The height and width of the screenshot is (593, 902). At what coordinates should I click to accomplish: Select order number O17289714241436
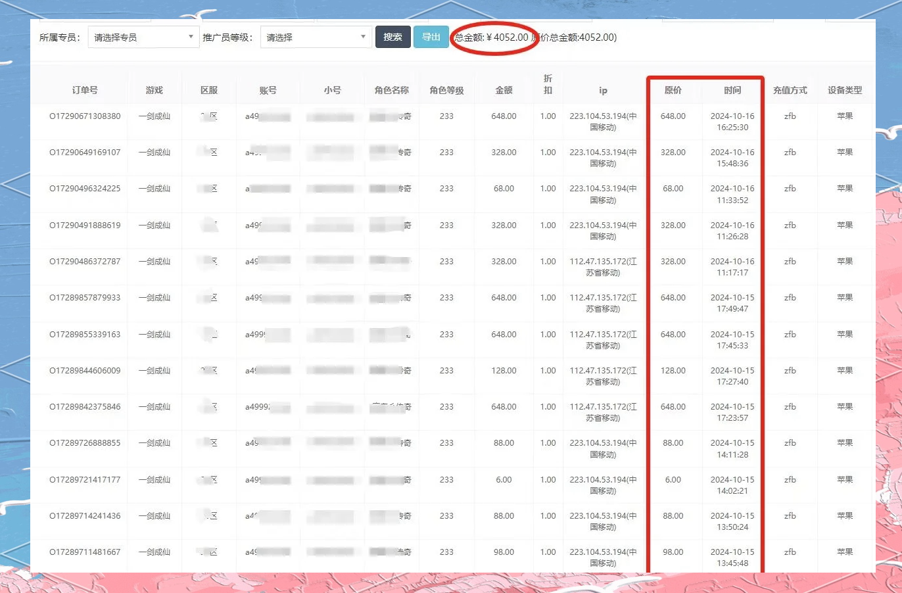click(x=85, y=516)
